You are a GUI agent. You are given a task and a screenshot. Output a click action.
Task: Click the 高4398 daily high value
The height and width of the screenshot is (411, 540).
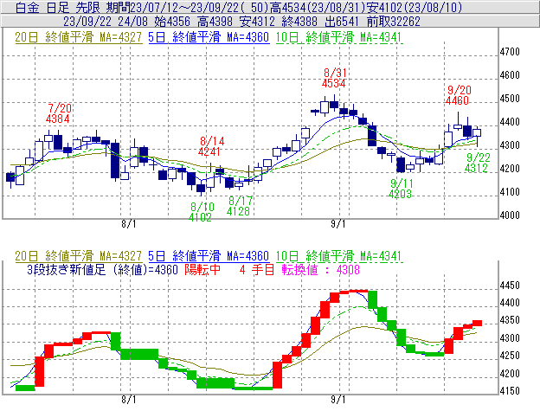coord(215,22)
